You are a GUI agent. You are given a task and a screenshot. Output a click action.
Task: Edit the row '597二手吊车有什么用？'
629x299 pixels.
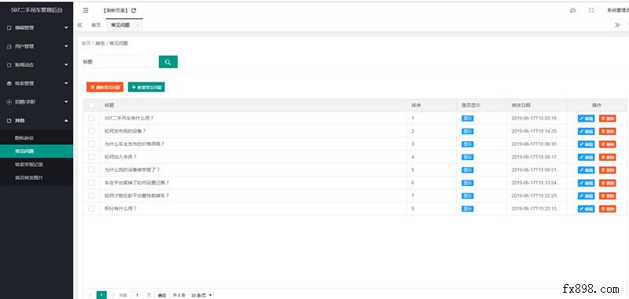(x=586, y=119)
